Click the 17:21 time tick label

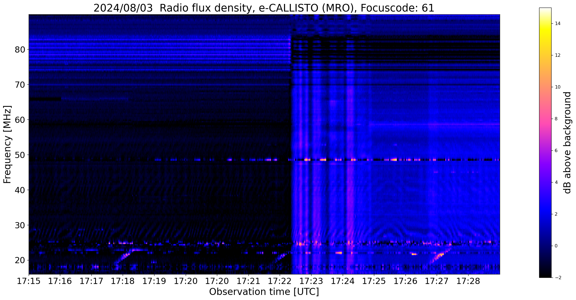pos(248,281)
